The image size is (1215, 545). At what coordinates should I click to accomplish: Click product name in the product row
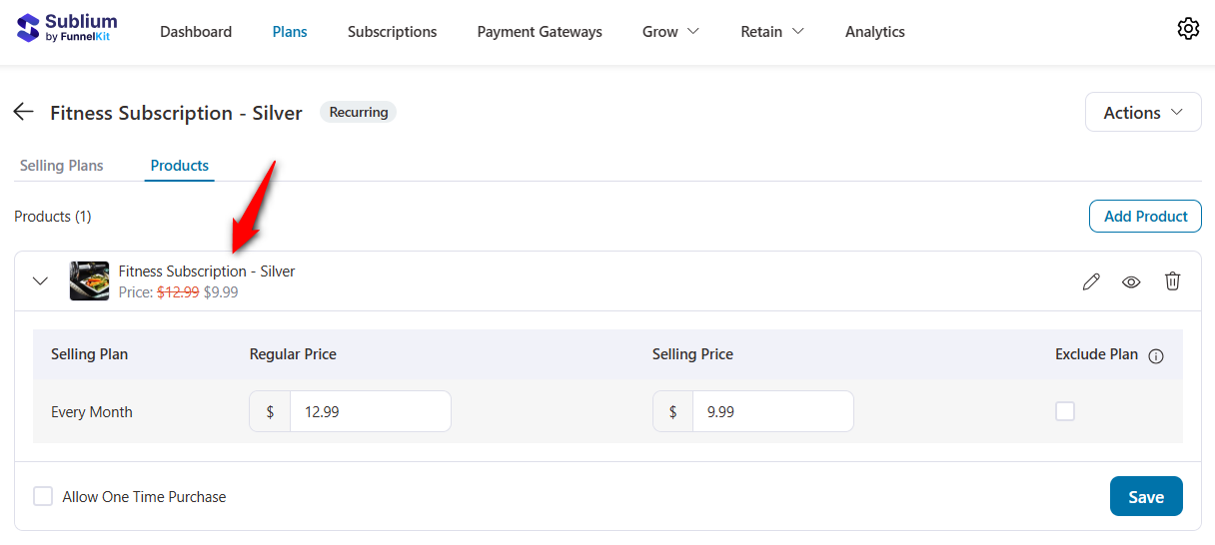[x=207, y=271]
